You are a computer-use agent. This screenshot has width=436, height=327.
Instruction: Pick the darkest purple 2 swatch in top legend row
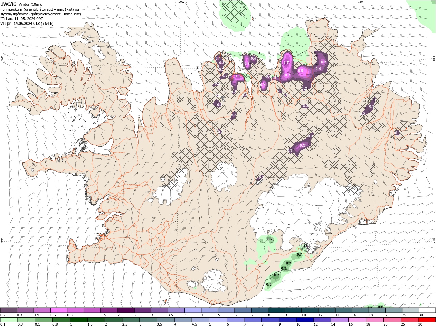pyautogui.click(x=125, y=310)
